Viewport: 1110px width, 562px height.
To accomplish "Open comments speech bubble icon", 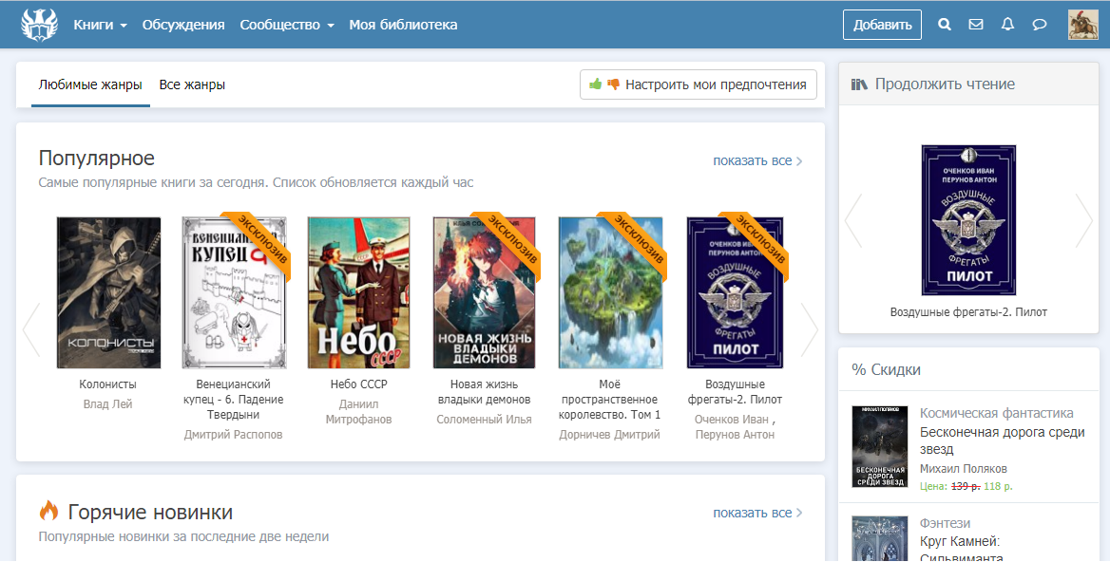I will click(x=1040, y=25).
